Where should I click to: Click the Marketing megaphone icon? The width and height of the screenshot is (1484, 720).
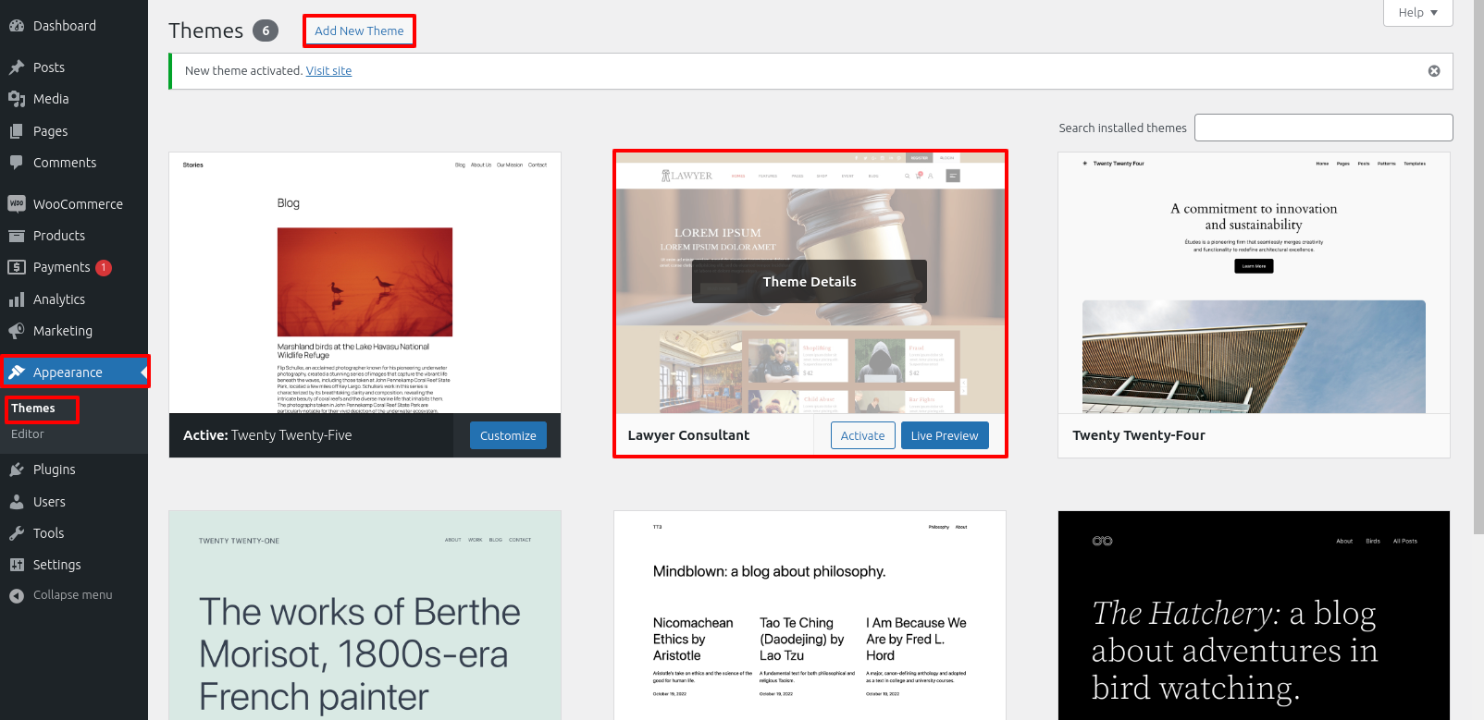tap(17, 331)
